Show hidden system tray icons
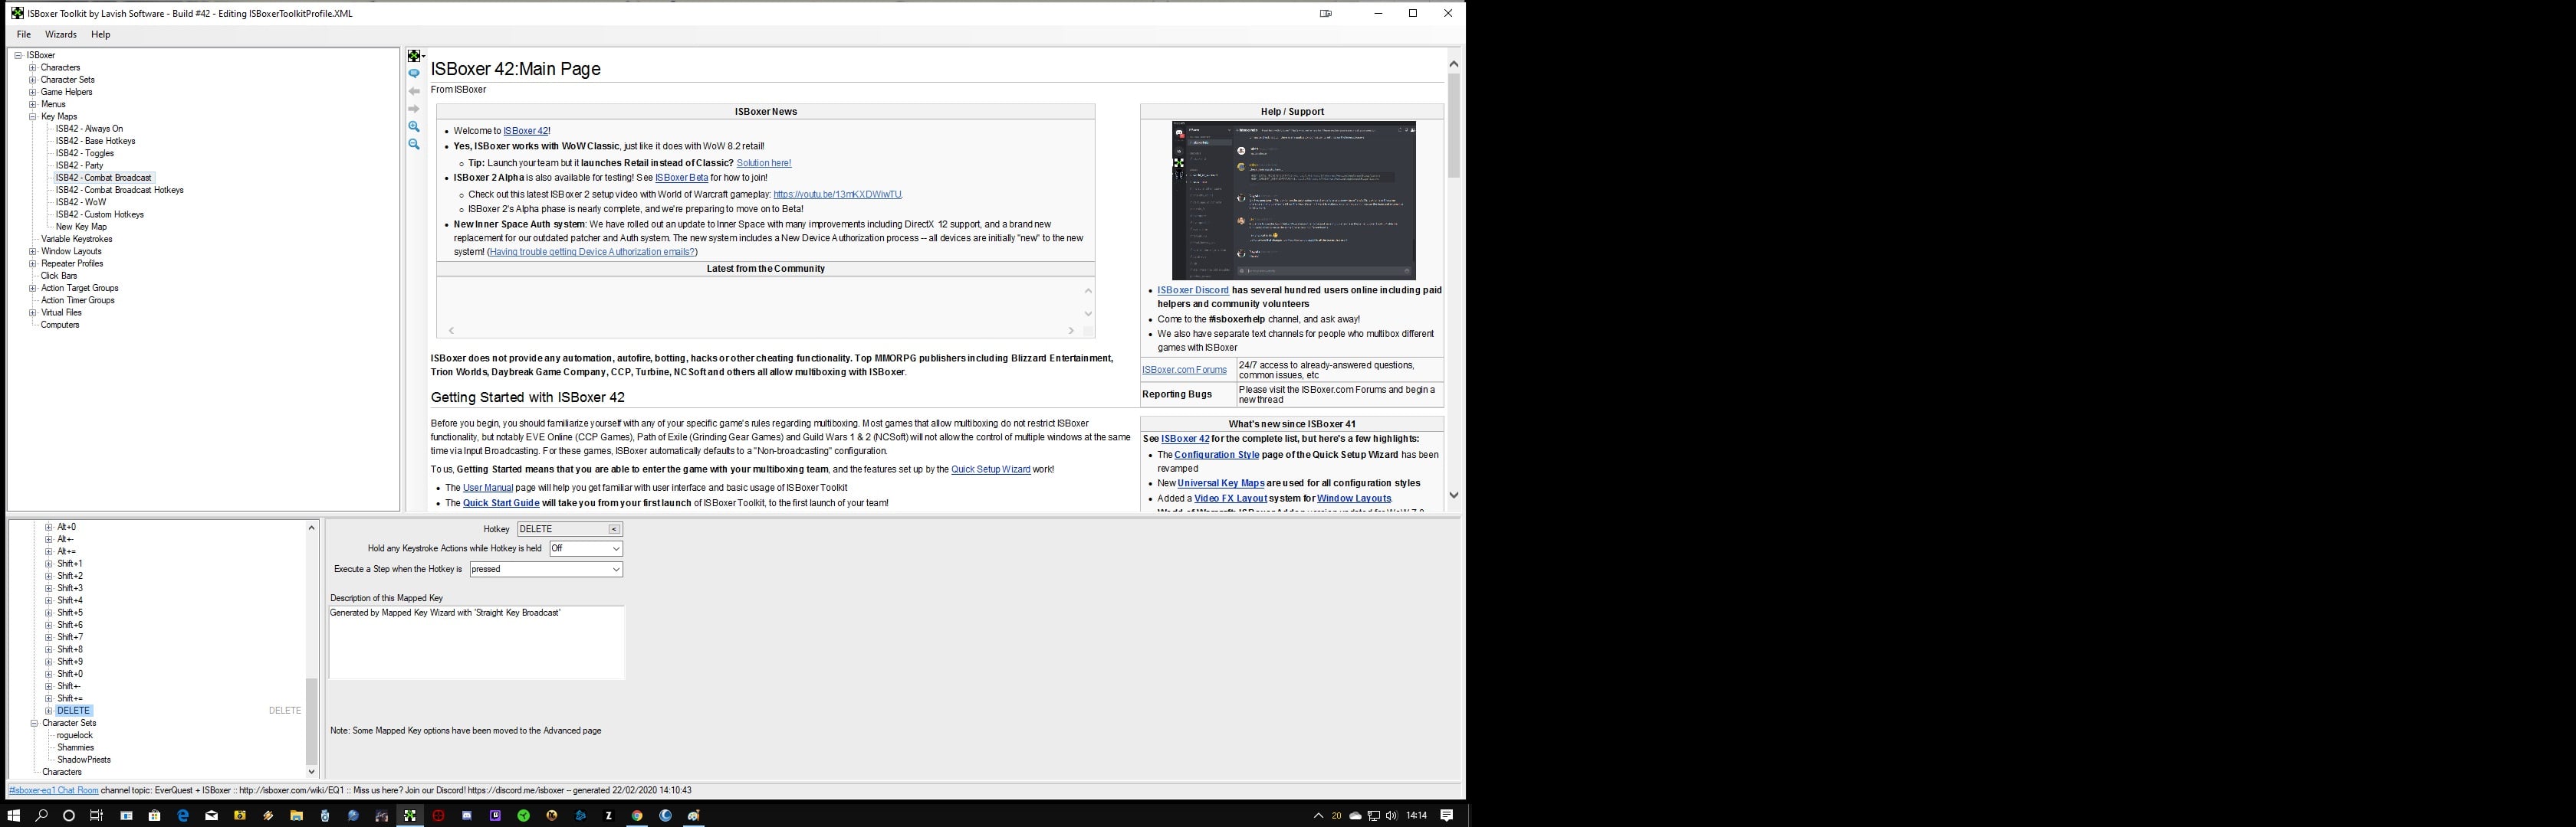 1318,816
